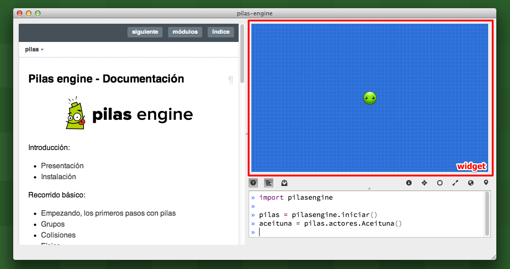Open the 'índice' page
The width and height of the screenshot is (510, 269).
(x=221, y=32)
